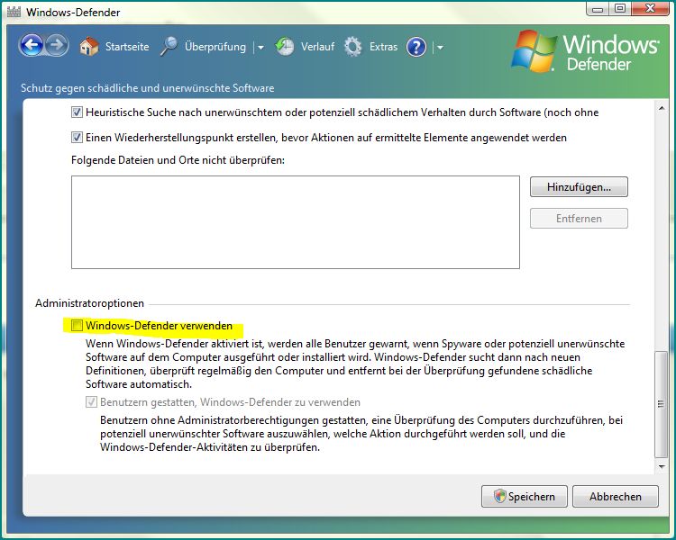
Task: Click the Windows Defender logo
Action: (x=586, y=52)
